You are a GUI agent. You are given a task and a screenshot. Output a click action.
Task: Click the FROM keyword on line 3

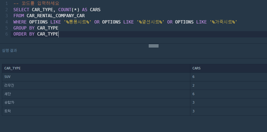pyautogui.click(x=19, y=16)
